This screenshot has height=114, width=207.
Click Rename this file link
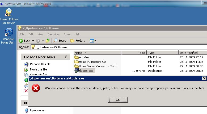[40, 64]
